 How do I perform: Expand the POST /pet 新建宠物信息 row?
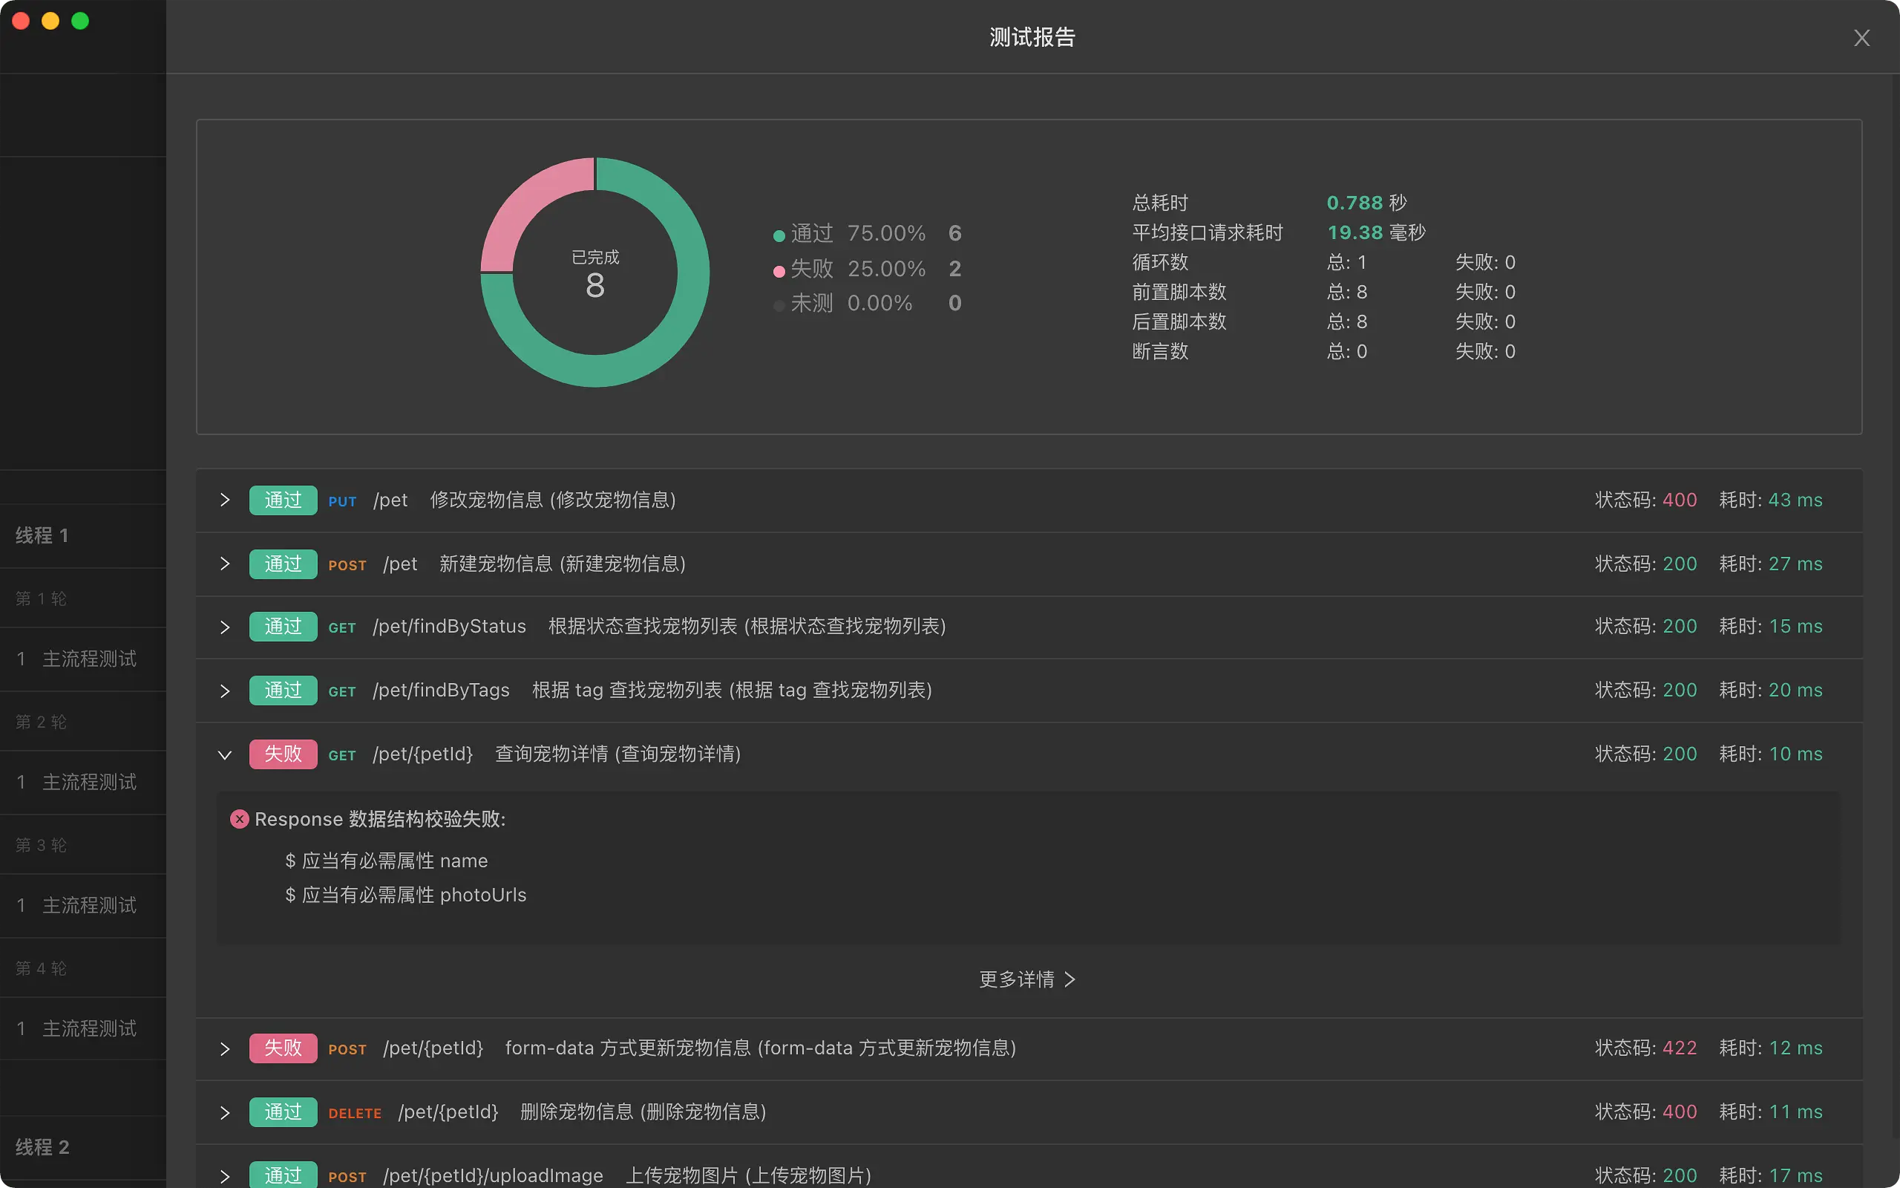pos(226,564)
